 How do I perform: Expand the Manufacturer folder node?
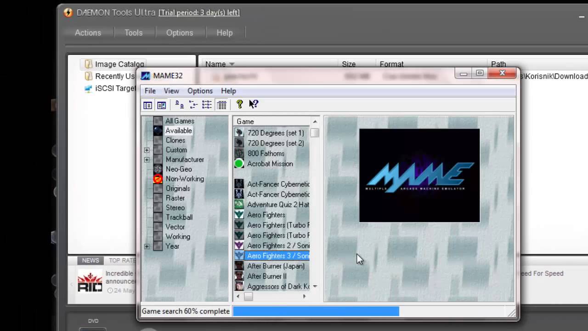[x=147, y=160]
